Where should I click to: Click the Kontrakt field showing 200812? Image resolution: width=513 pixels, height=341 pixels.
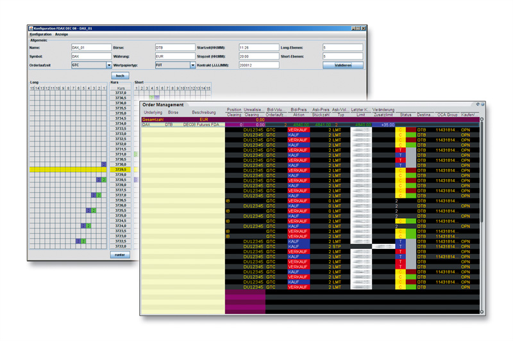pos(258,65)
